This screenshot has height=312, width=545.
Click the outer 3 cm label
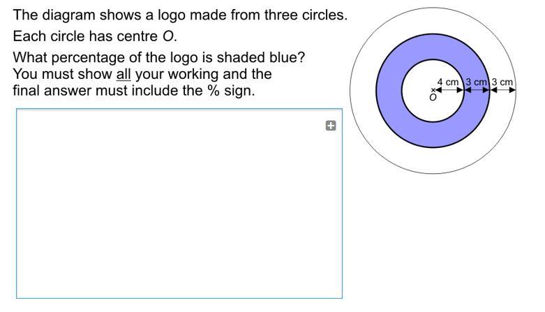tap(502, 82)
